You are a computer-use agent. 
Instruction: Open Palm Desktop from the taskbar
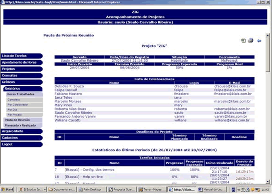(x=92, y=190)
